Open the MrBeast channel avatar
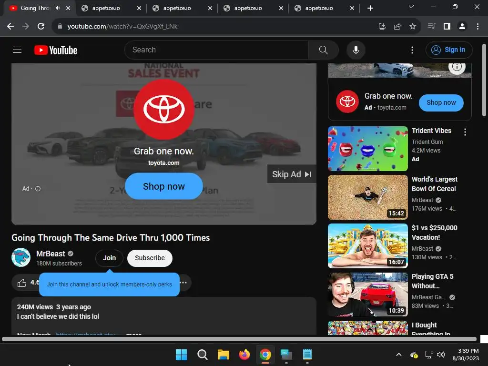 click(x=21, y=257)
